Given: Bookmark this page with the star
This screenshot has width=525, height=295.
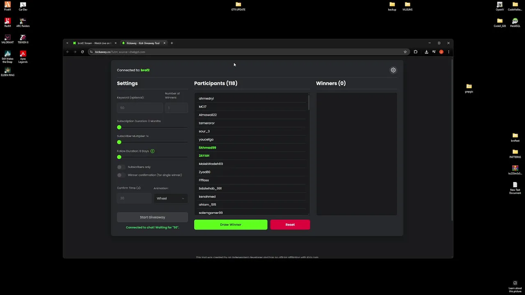Looking at the screenshot, I should [x=405, y=52].
